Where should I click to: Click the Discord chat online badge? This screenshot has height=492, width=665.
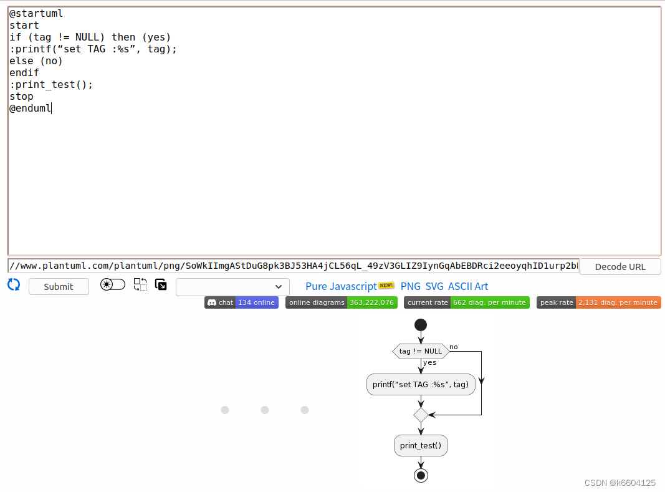(x=241, y=302)
